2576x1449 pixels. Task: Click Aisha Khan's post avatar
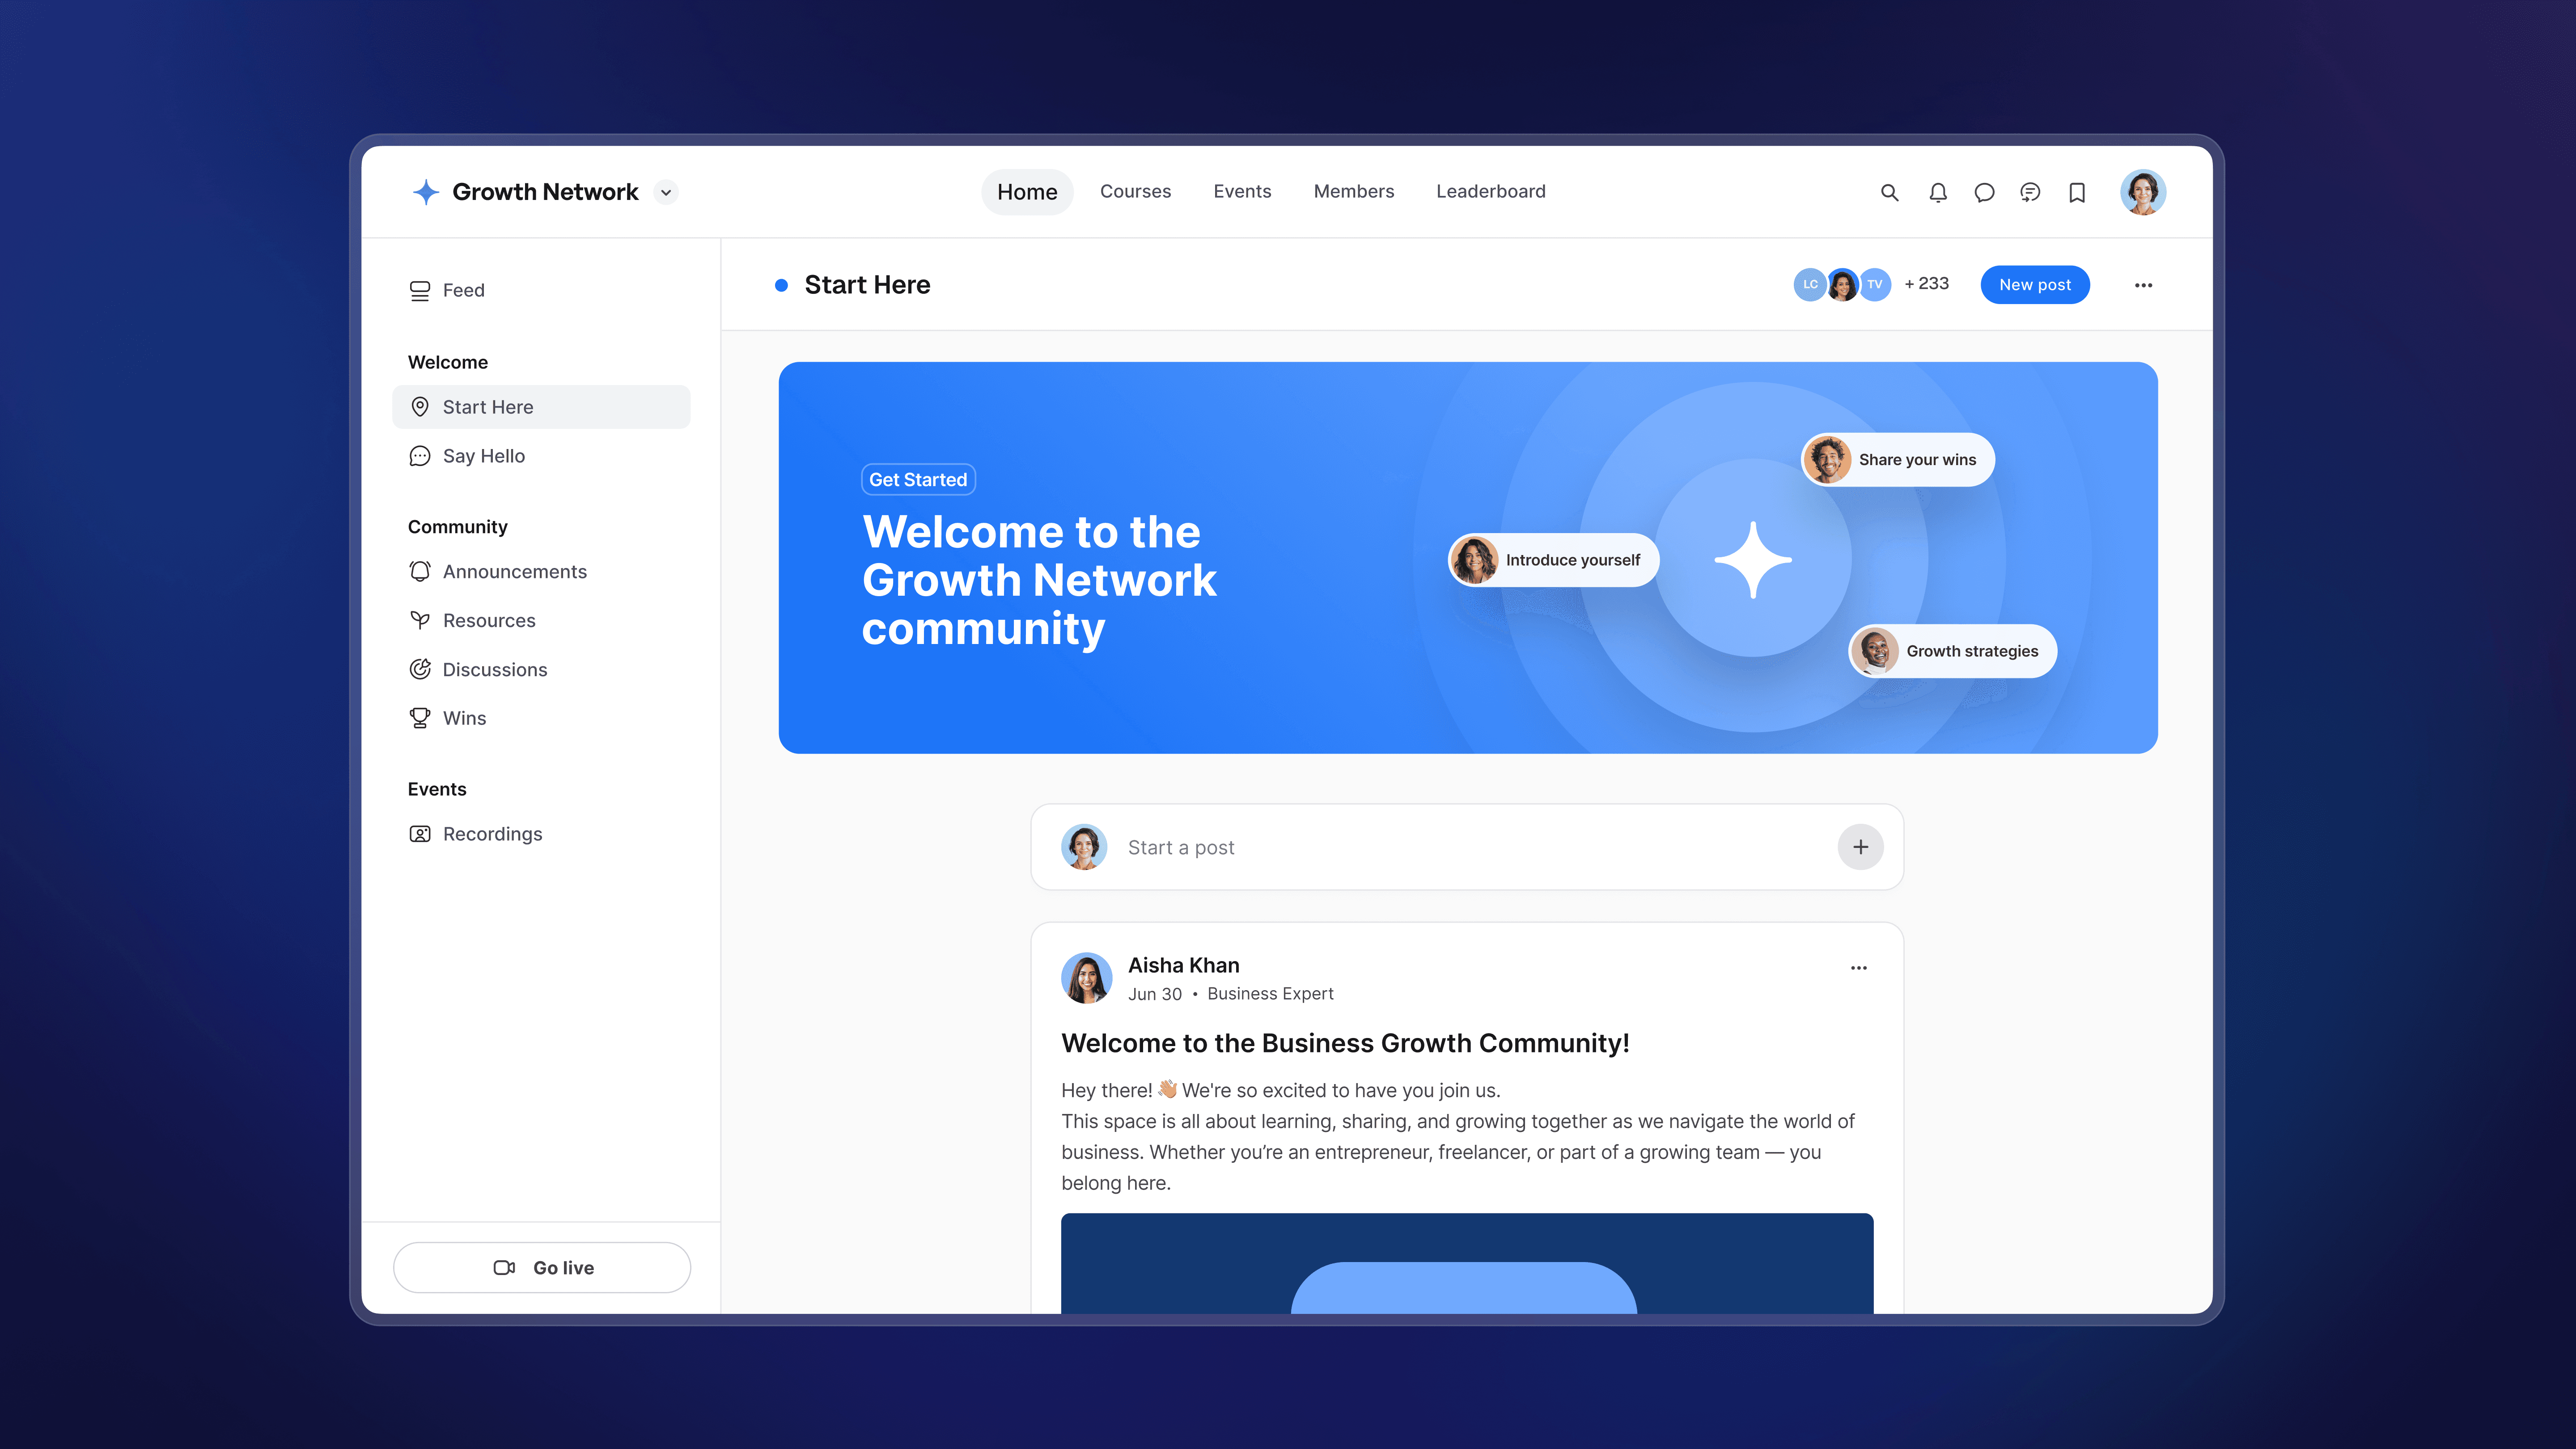(x=1086, y=978)
